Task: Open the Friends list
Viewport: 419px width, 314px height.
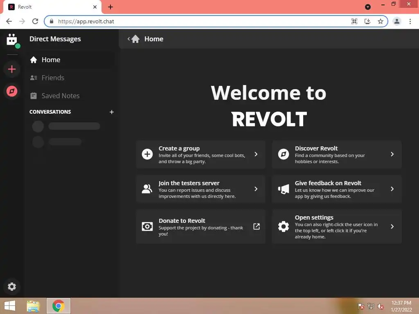Action: [71, 78]
